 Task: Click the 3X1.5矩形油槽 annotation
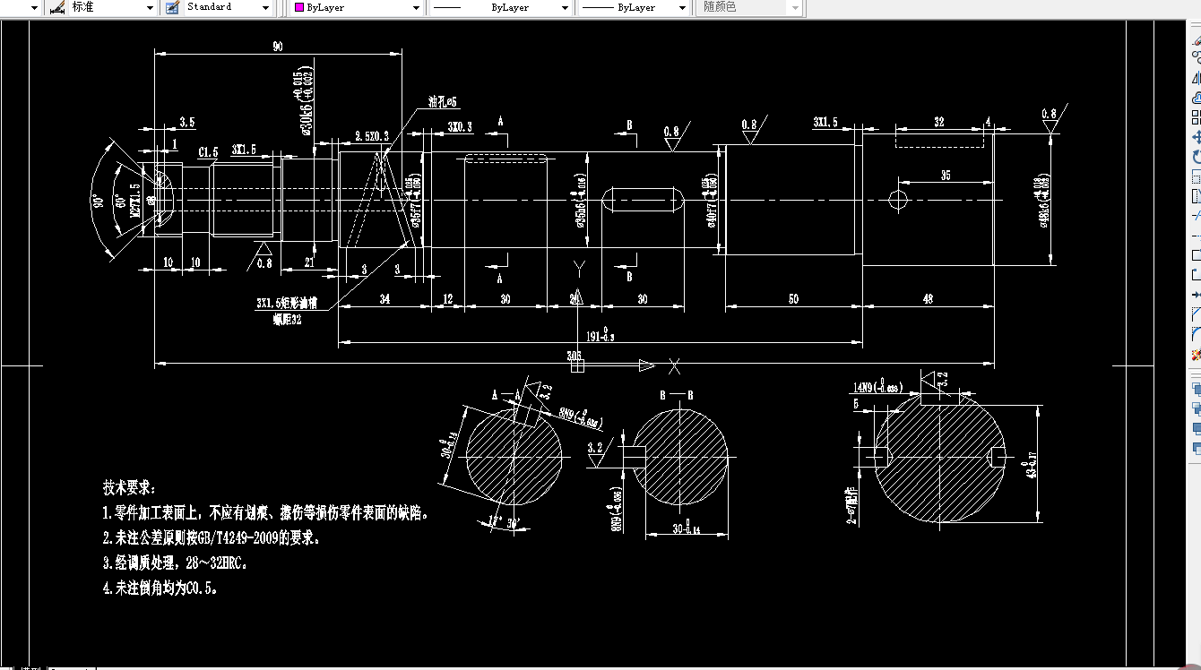point(286,303)
